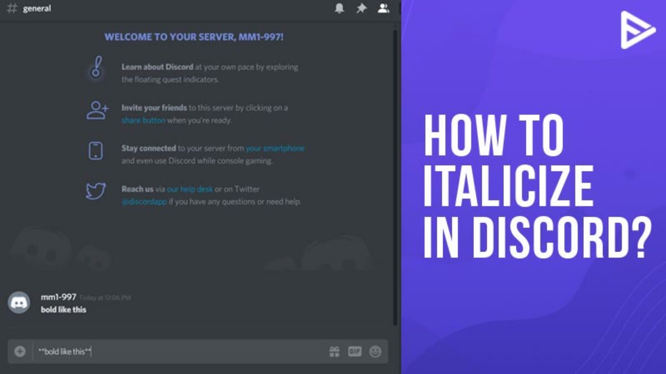
Task: Click the hashtag icon beside general
Action: [x=12, y=9]
